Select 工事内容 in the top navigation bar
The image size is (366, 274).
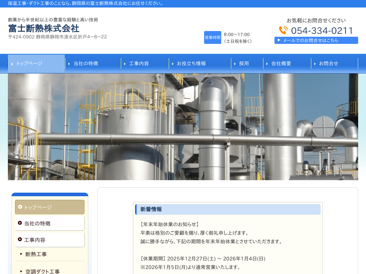tap(145, 64)
